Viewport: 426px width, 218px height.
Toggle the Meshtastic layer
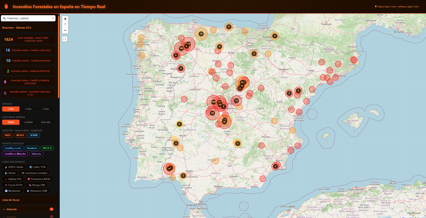pyautogui.click(x=13, y=191)
